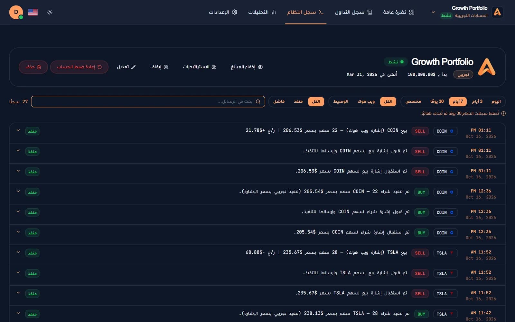
Task: Focus the بحث في الرسائل search field
Action: 148,101
